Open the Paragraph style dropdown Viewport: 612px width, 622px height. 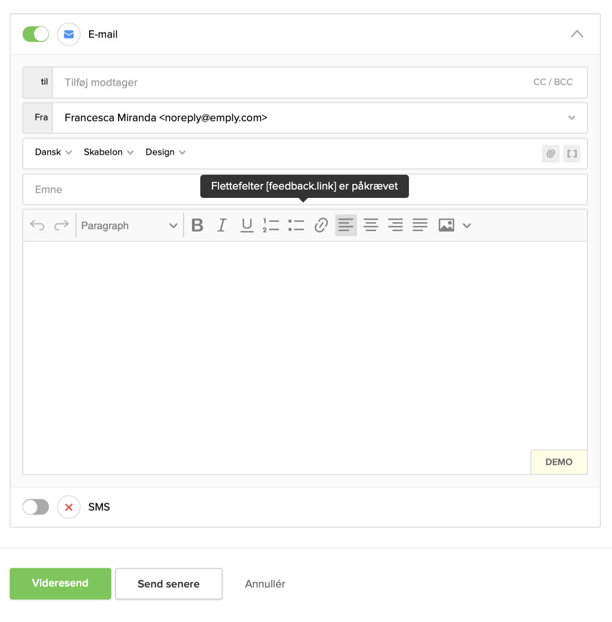129,226
